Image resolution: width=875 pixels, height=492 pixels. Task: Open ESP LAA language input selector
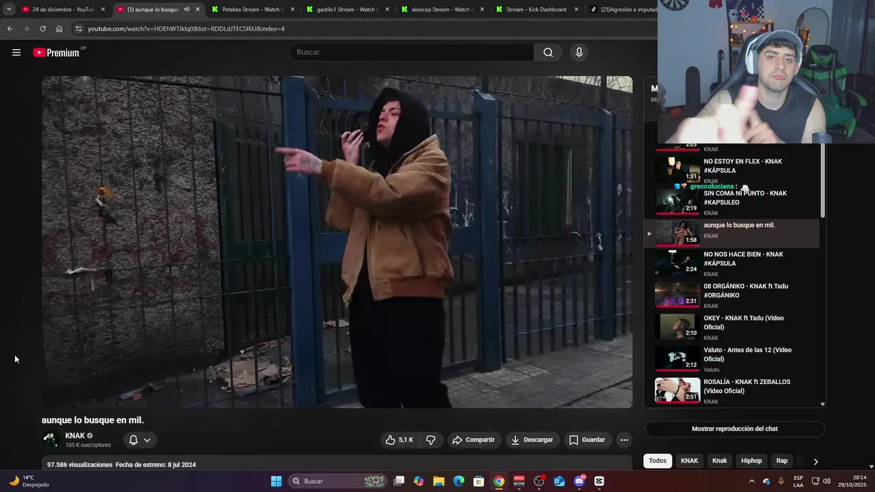click(x=798, y=481)
